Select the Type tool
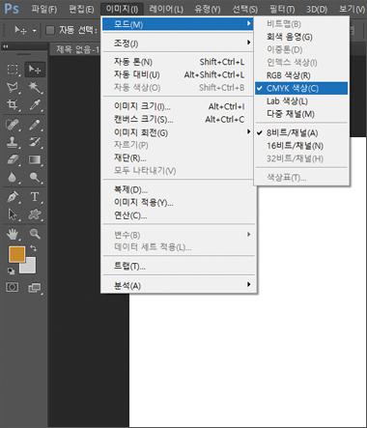 [x=35, y=196]
